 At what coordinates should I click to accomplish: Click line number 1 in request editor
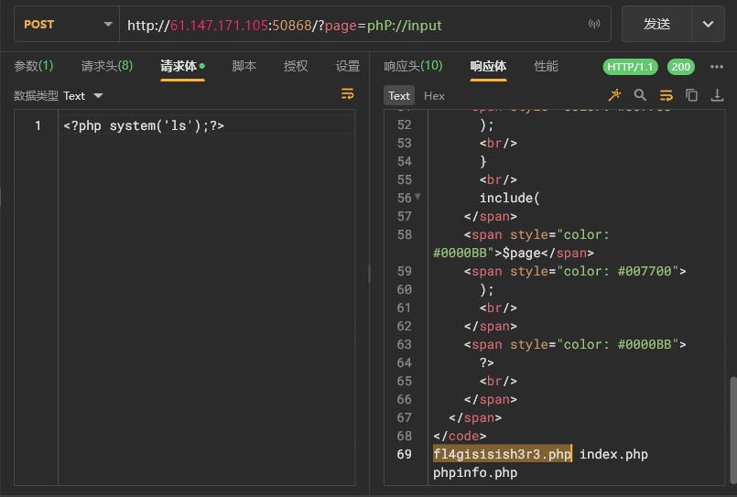click(38, 125)
